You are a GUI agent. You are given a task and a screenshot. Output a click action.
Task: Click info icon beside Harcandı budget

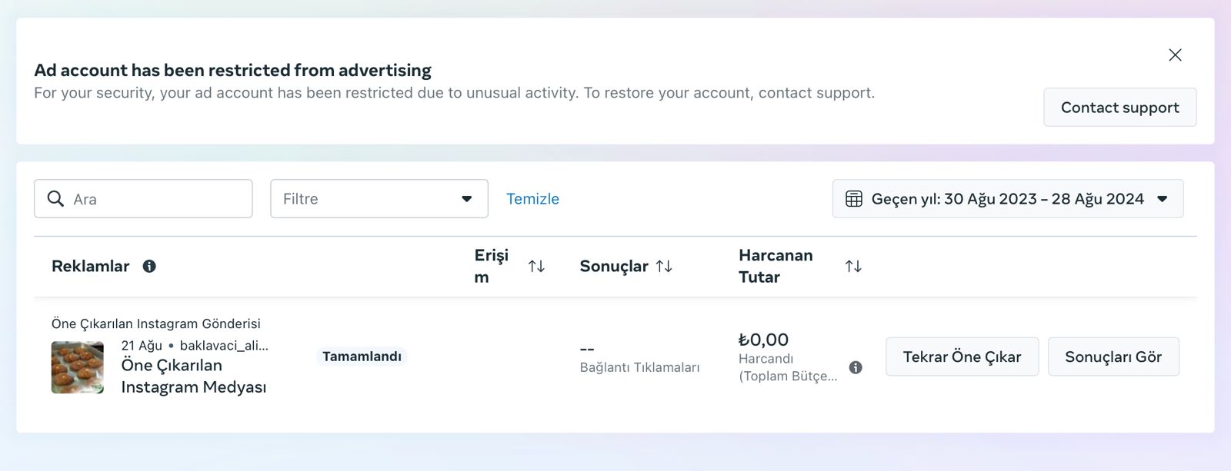tap(856, 367)
